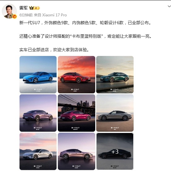Click the dark crown VIP icon

[x=31, y=8]
